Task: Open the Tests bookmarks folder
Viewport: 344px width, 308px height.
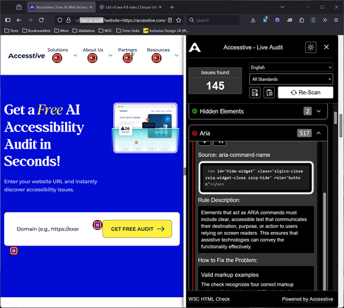Action: click(12, 31)
